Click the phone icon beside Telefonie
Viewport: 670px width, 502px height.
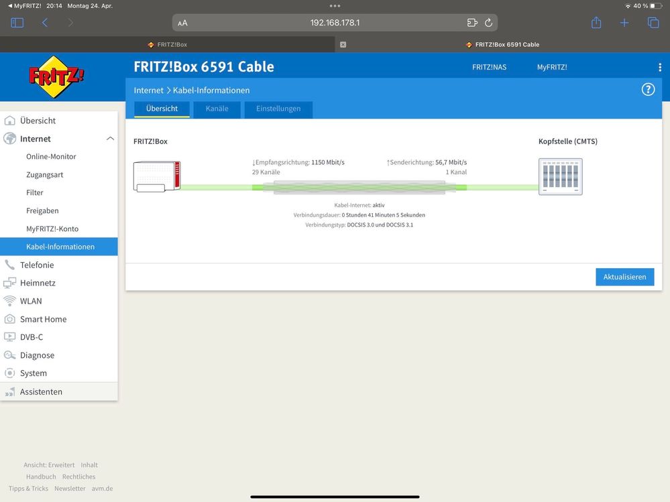[x=9, y=265]
